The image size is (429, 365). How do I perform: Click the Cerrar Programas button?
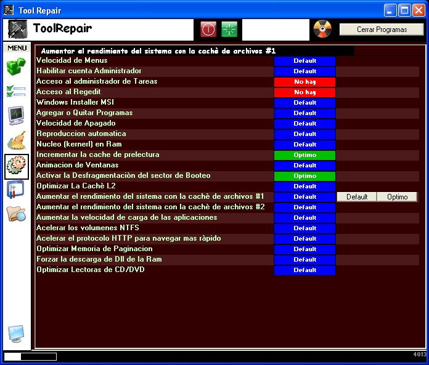coord(382,30)
